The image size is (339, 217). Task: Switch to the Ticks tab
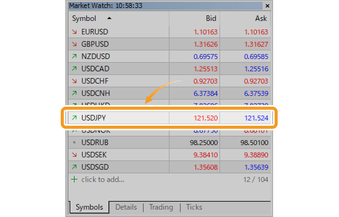tap(194, 207)
